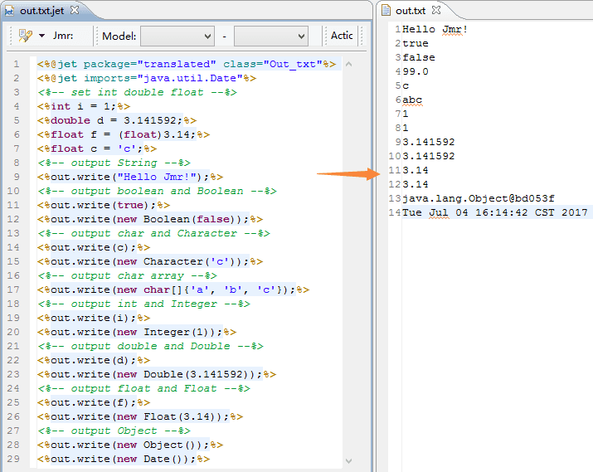Click the out.write(new Double(3.141592)) line

click(x=157, y=374)
